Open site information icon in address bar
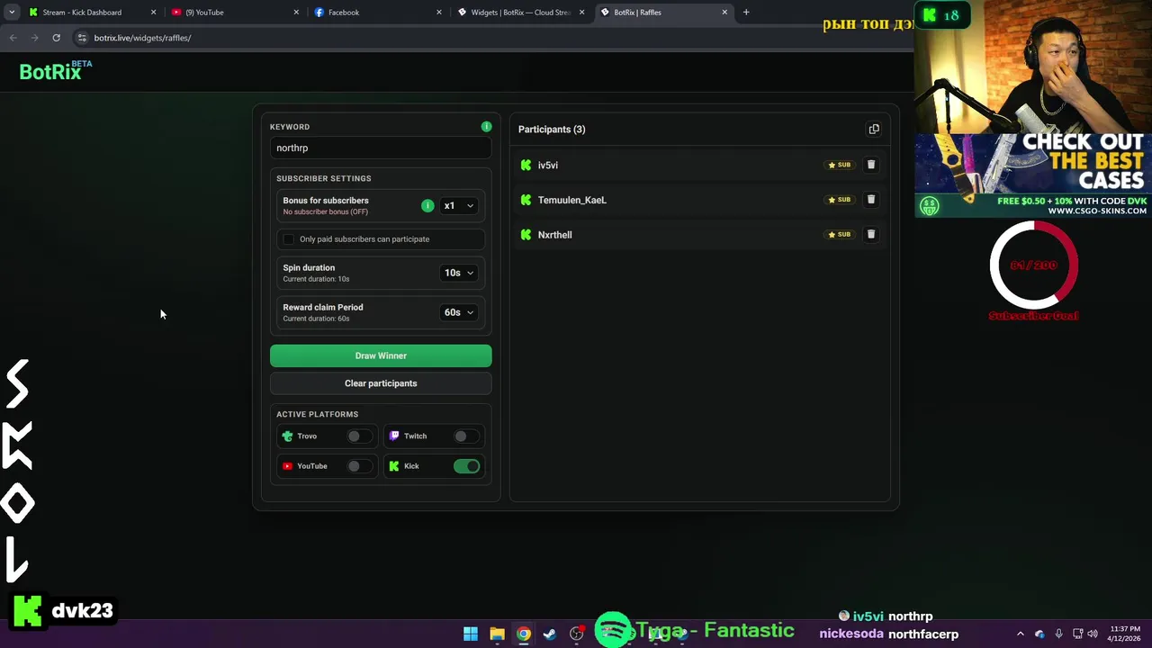 [x=82, y=38]
